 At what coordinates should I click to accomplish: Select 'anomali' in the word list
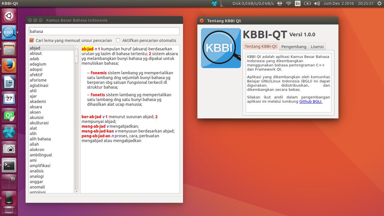tap(51, 187)
